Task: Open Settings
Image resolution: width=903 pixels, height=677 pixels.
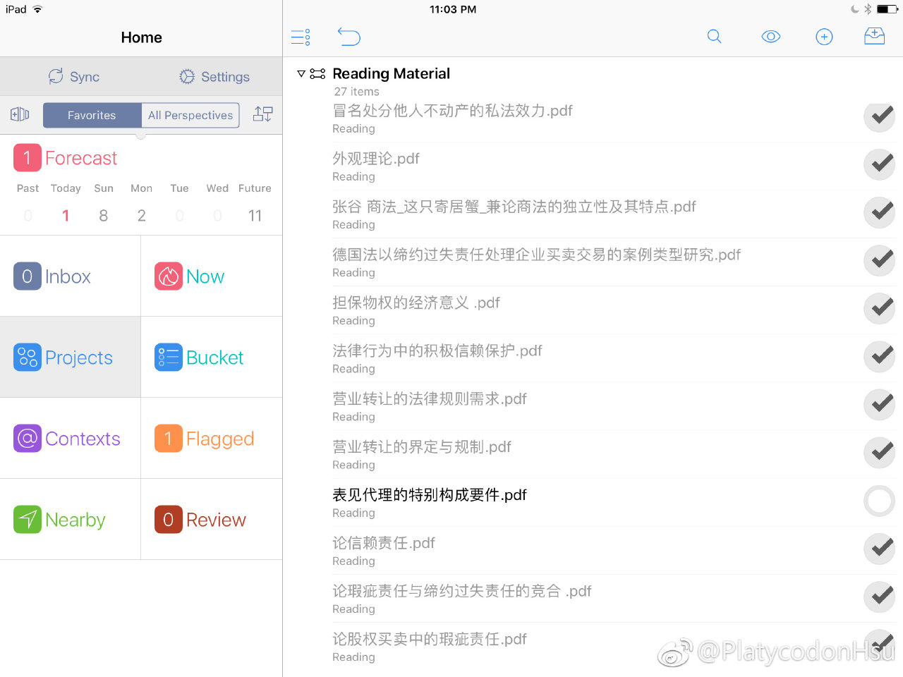Action: tap(214, 77)
